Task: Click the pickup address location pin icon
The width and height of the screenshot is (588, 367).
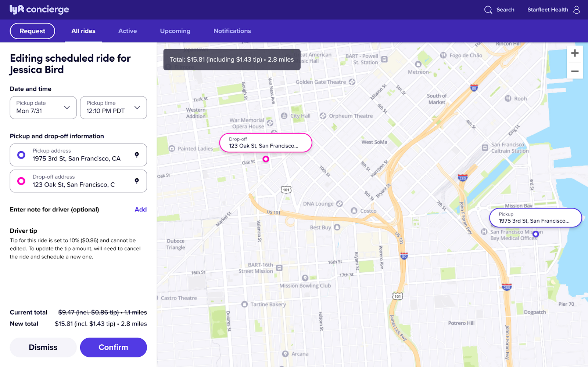Action: tap(137, 155)
